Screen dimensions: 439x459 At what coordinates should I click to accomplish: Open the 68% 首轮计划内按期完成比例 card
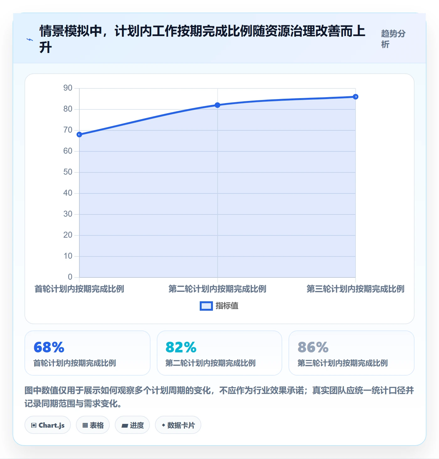pyautogui.click(x=87, y=353)
